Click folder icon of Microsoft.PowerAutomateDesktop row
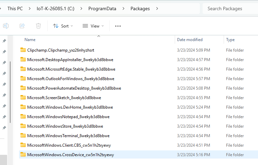This screenshot has width=258, height=165. pyautogui.click(x=23, y=88)
